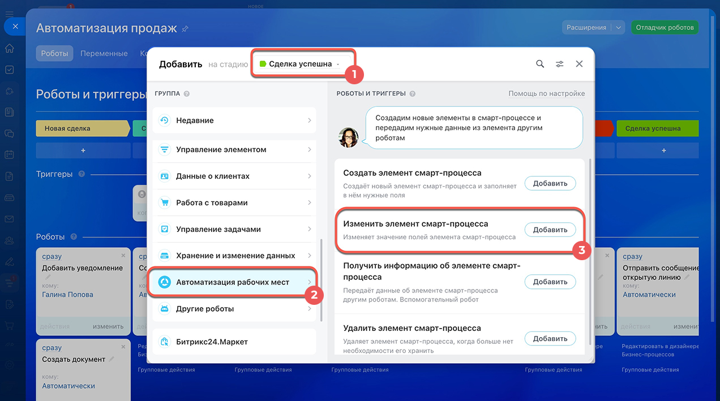Expand the Недавние group
The height and width of the screenshot is (401, 720).
pos(234,120)
